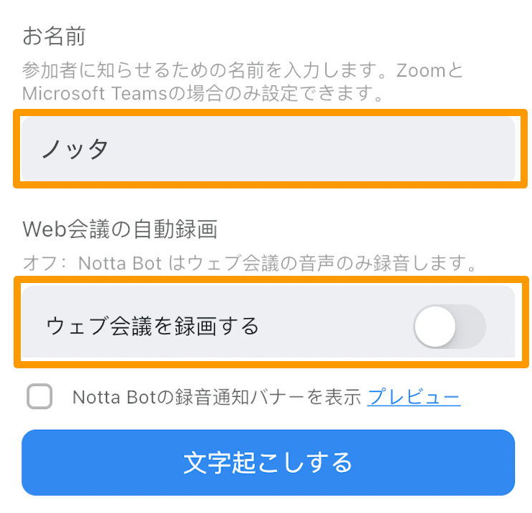Focus the お名前 input field containing ノッタ

click(268, 149)
